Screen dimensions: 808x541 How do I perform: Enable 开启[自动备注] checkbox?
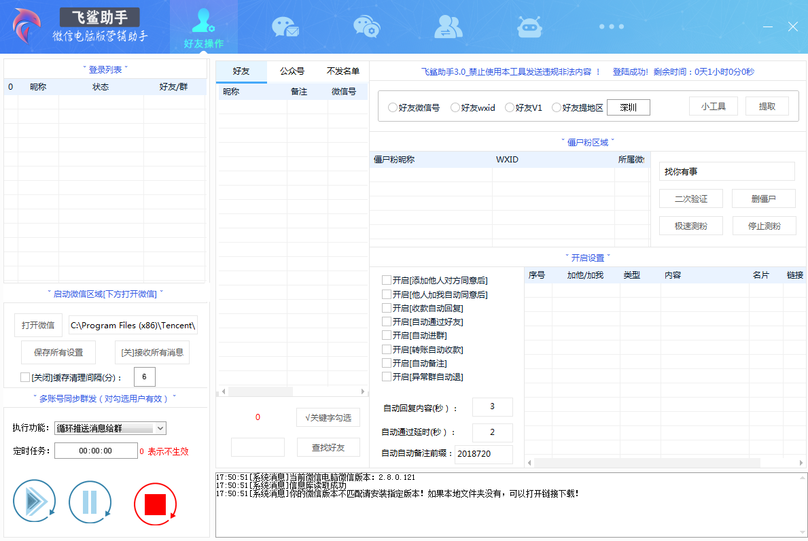tap(387, 363)
